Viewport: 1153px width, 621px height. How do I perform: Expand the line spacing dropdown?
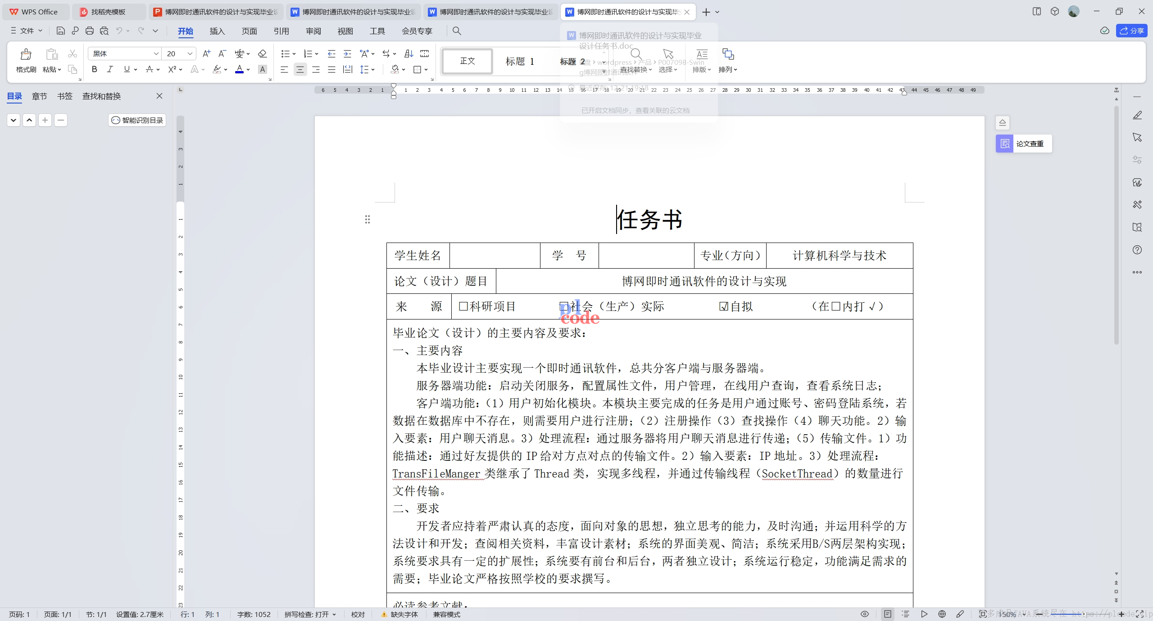373,70
